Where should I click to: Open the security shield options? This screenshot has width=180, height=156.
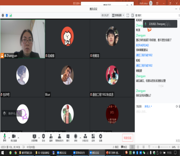point(44,138)
